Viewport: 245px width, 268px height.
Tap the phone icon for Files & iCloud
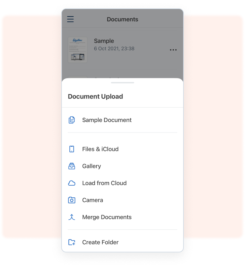click(72, 149)
